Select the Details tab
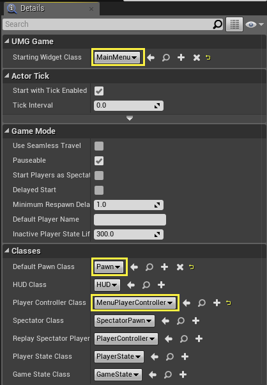 pyautogui.click(x=51, y=8)
